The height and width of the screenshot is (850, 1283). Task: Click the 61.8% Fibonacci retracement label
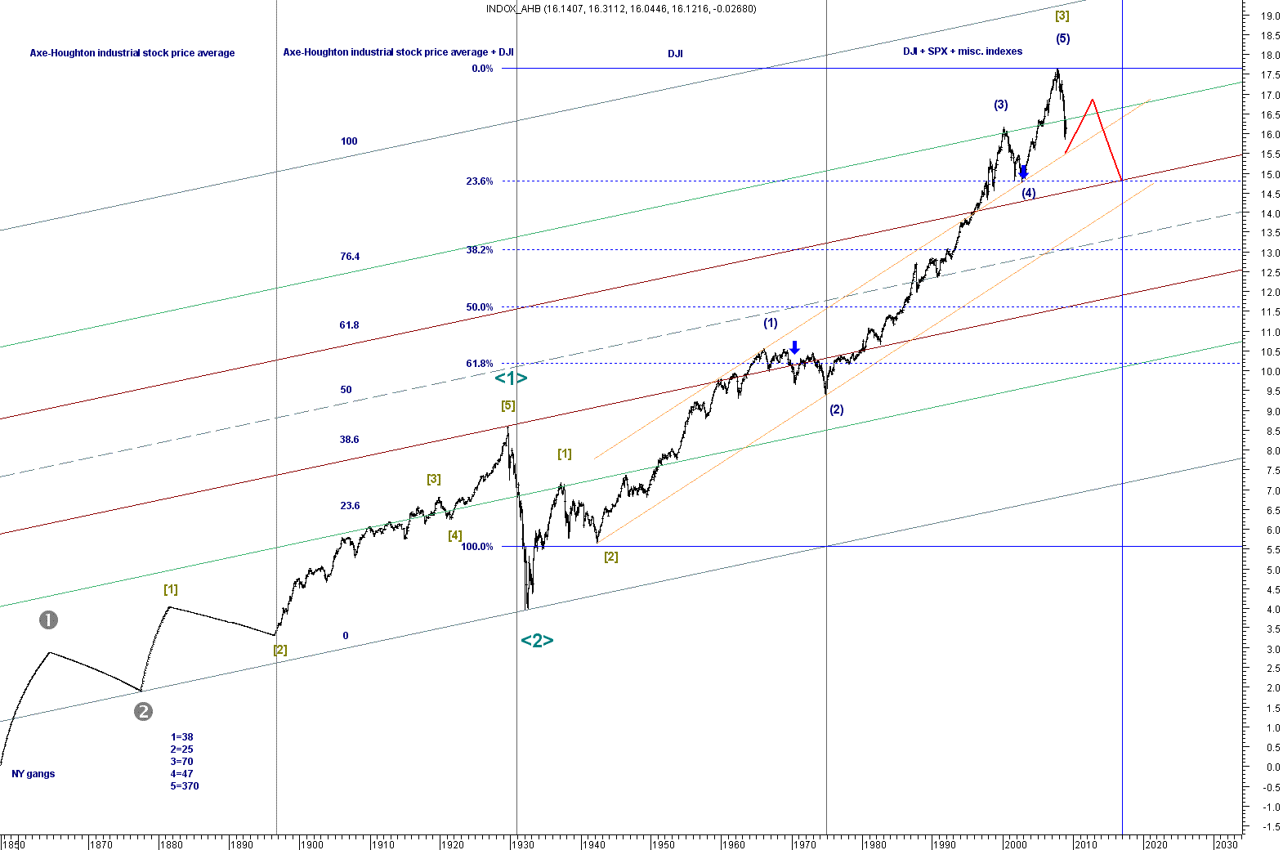[480, 364]
